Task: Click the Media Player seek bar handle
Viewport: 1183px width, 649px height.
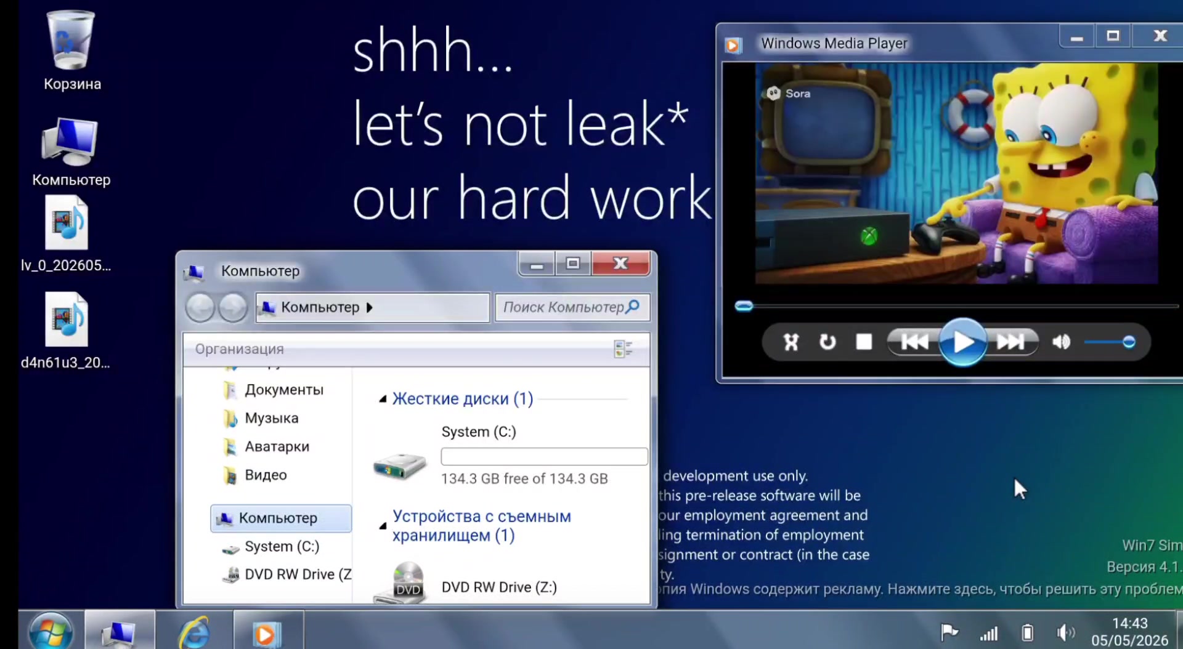Action: [744, 306]
